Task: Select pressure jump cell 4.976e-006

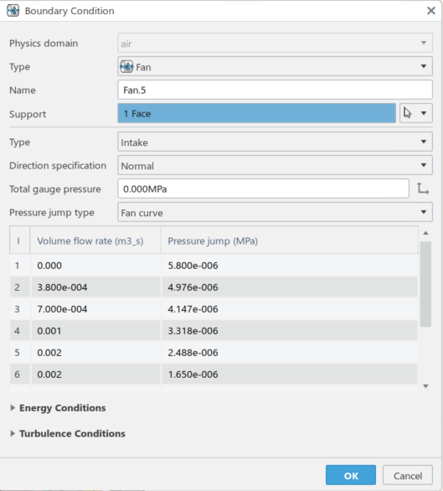Action: point(289,287)
